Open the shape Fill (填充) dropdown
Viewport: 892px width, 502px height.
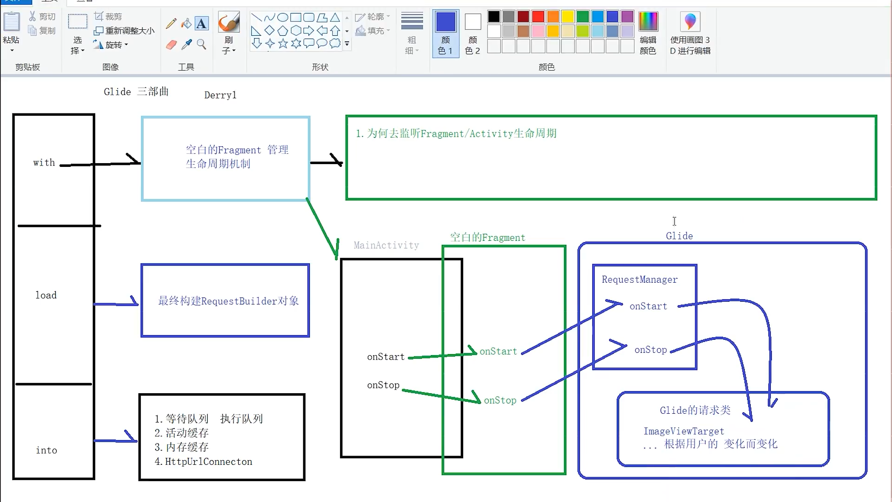pyautogui.click(x=373, y=31)
